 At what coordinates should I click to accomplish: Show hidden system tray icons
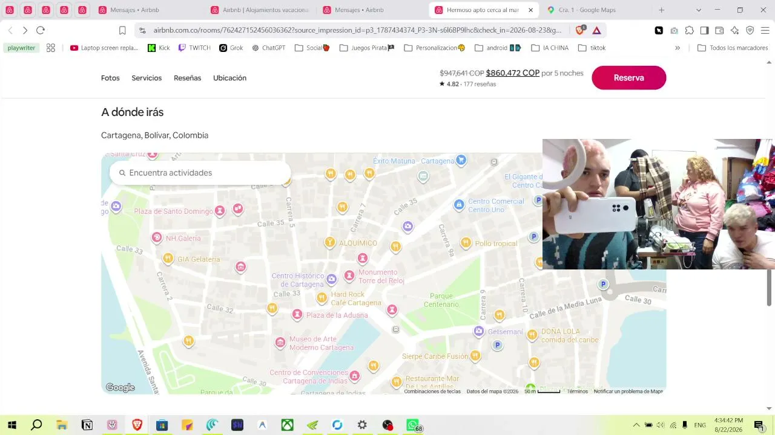coord(636,425)
